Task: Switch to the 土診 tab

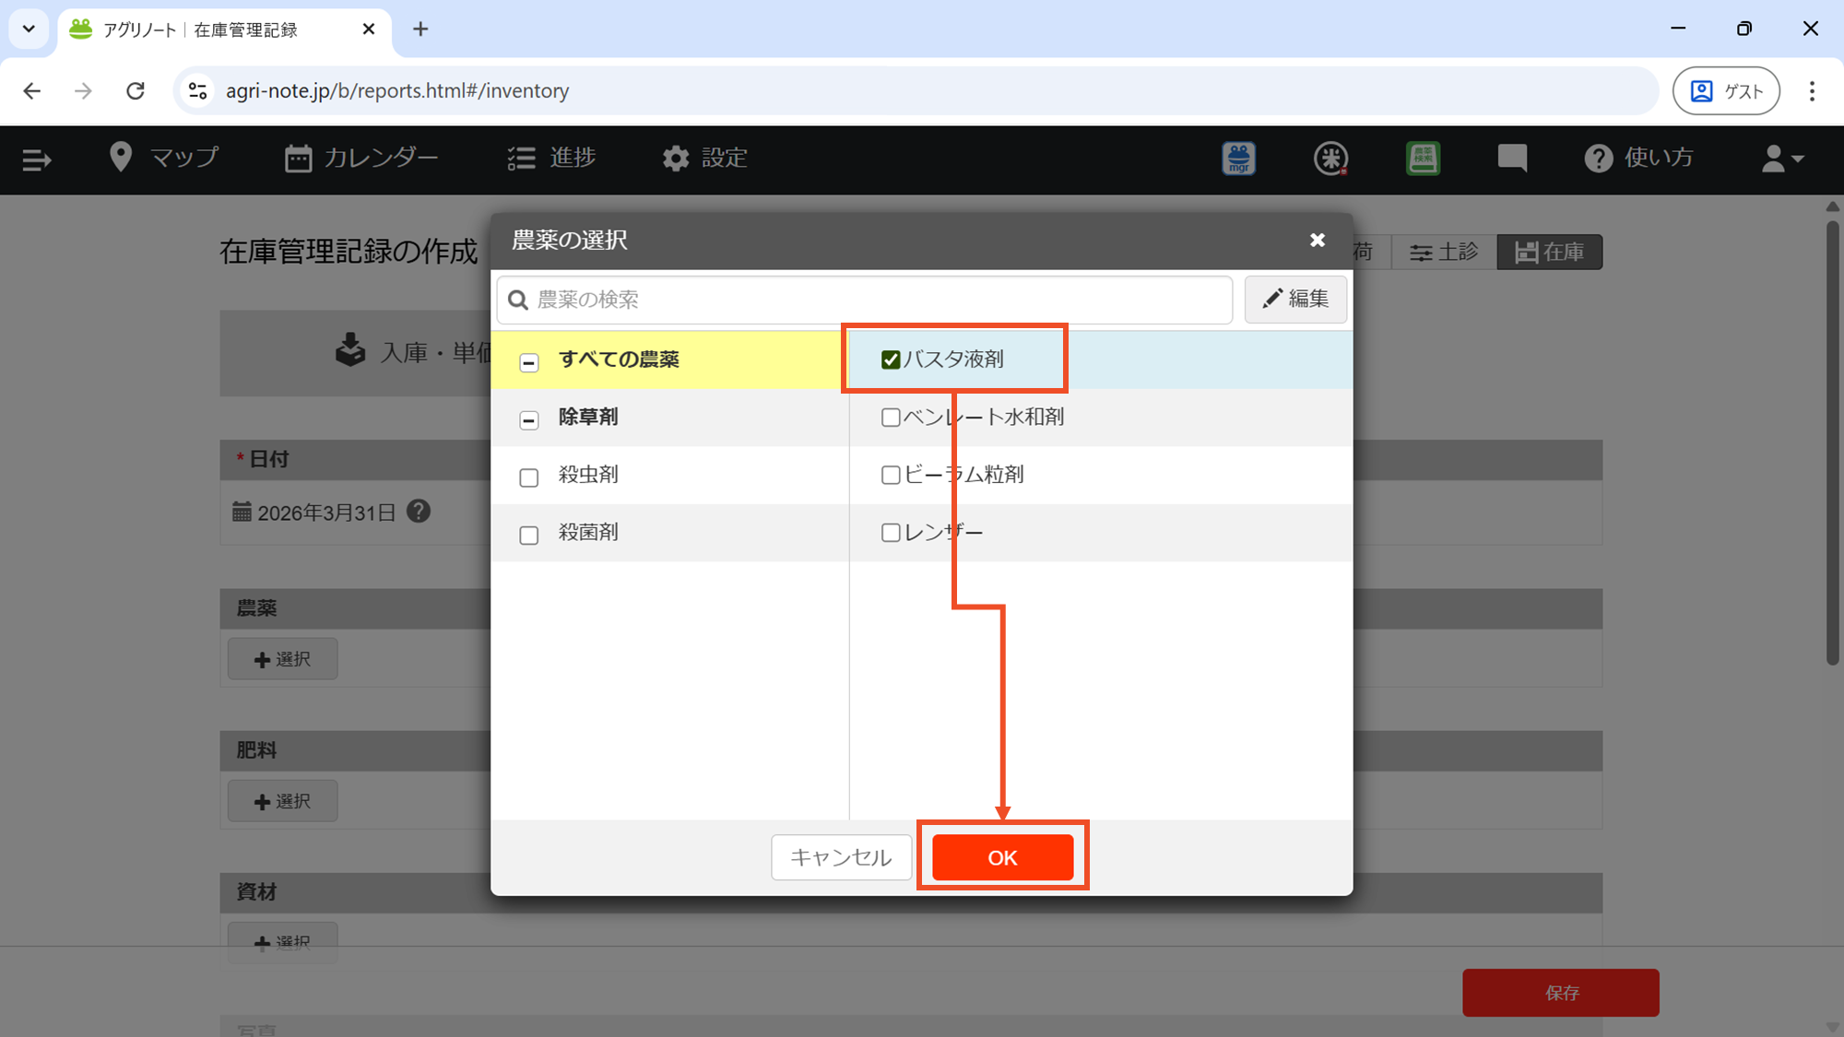Action: 1444,252
